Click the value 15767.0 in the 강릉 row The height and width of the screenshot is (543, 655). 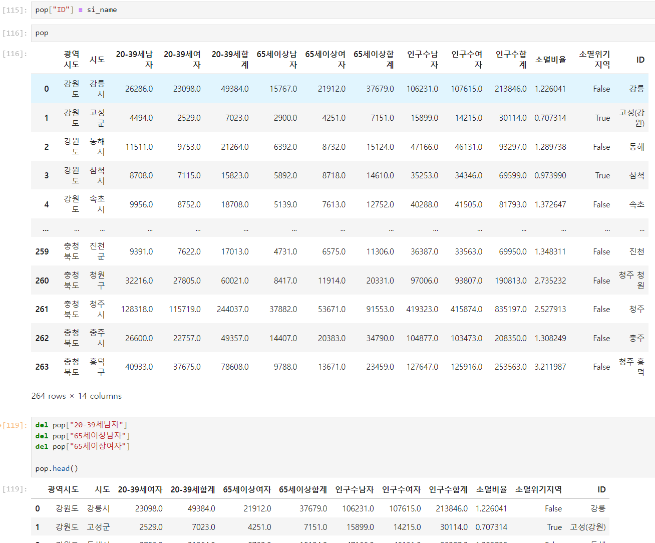tap(283, 89)
